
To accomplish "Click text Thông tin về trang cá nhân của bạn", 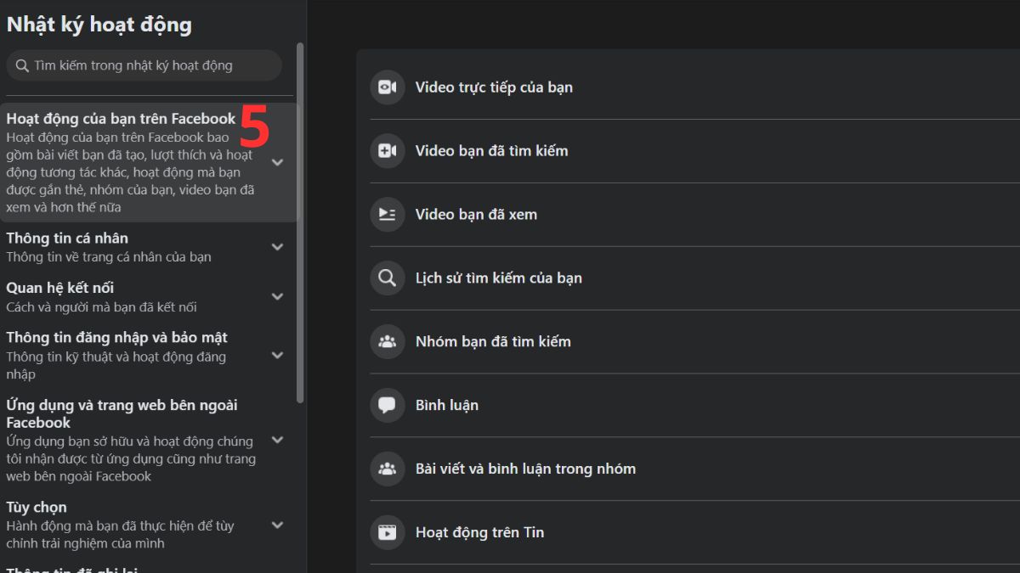I will 109,256.
